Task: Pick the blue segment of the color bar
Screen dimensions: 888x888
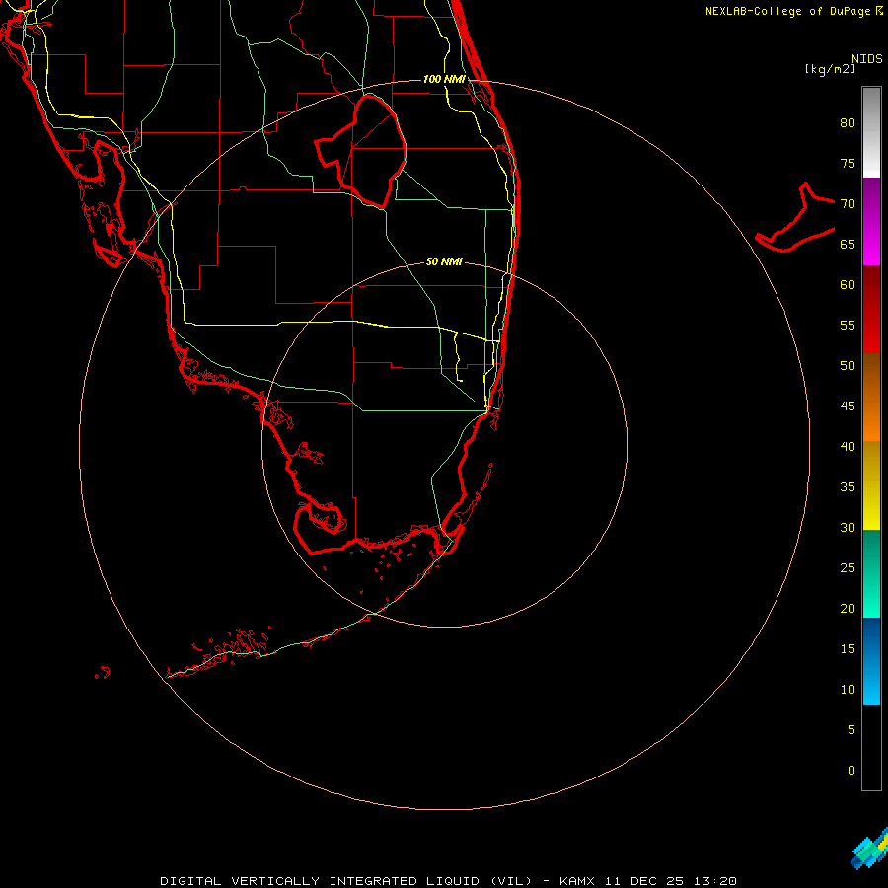Action: [871, 661]
